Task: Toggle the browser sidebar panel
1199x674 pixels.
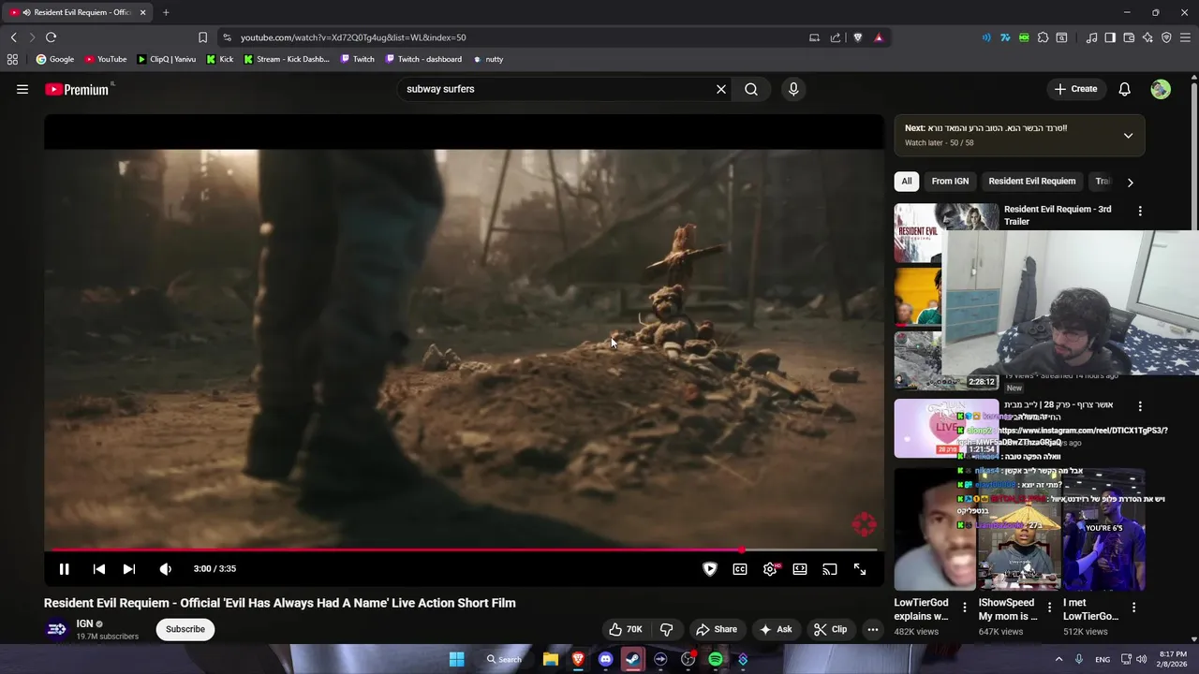Action: point(1110,37)
